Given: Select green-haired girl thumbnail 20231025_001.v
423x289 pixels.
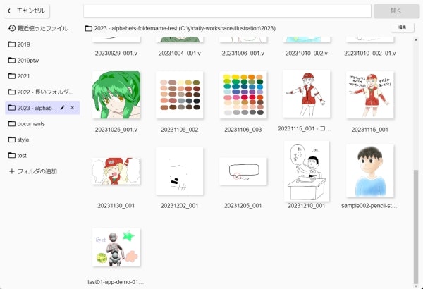Looking at the screenshot, I should pos(116,95).
